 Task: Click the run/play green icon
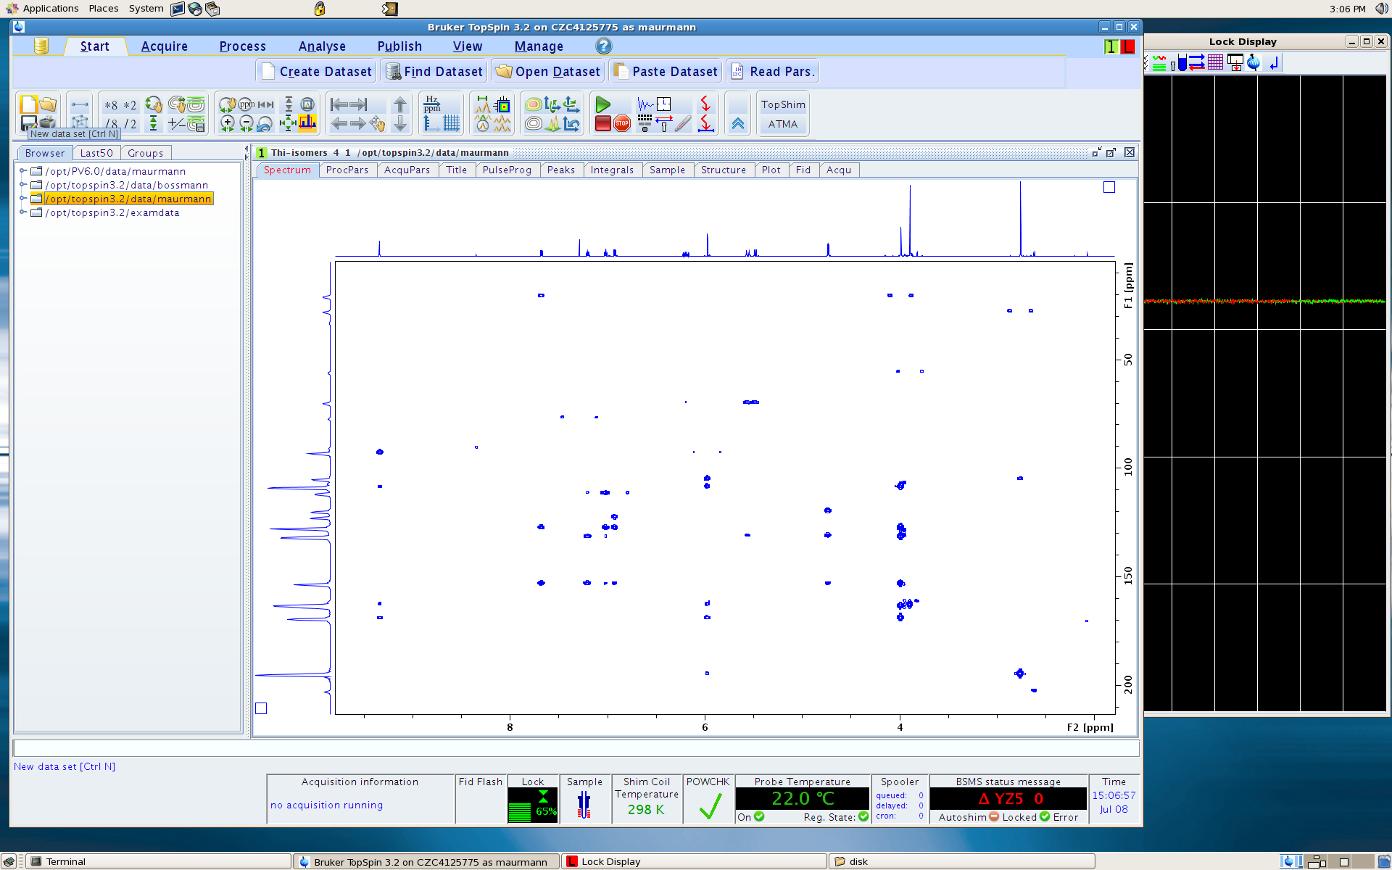tap(601, 104)
